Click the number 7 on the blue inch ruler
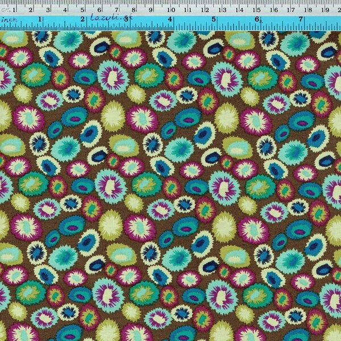Screen dimensions: 341x341 point(301,19)
